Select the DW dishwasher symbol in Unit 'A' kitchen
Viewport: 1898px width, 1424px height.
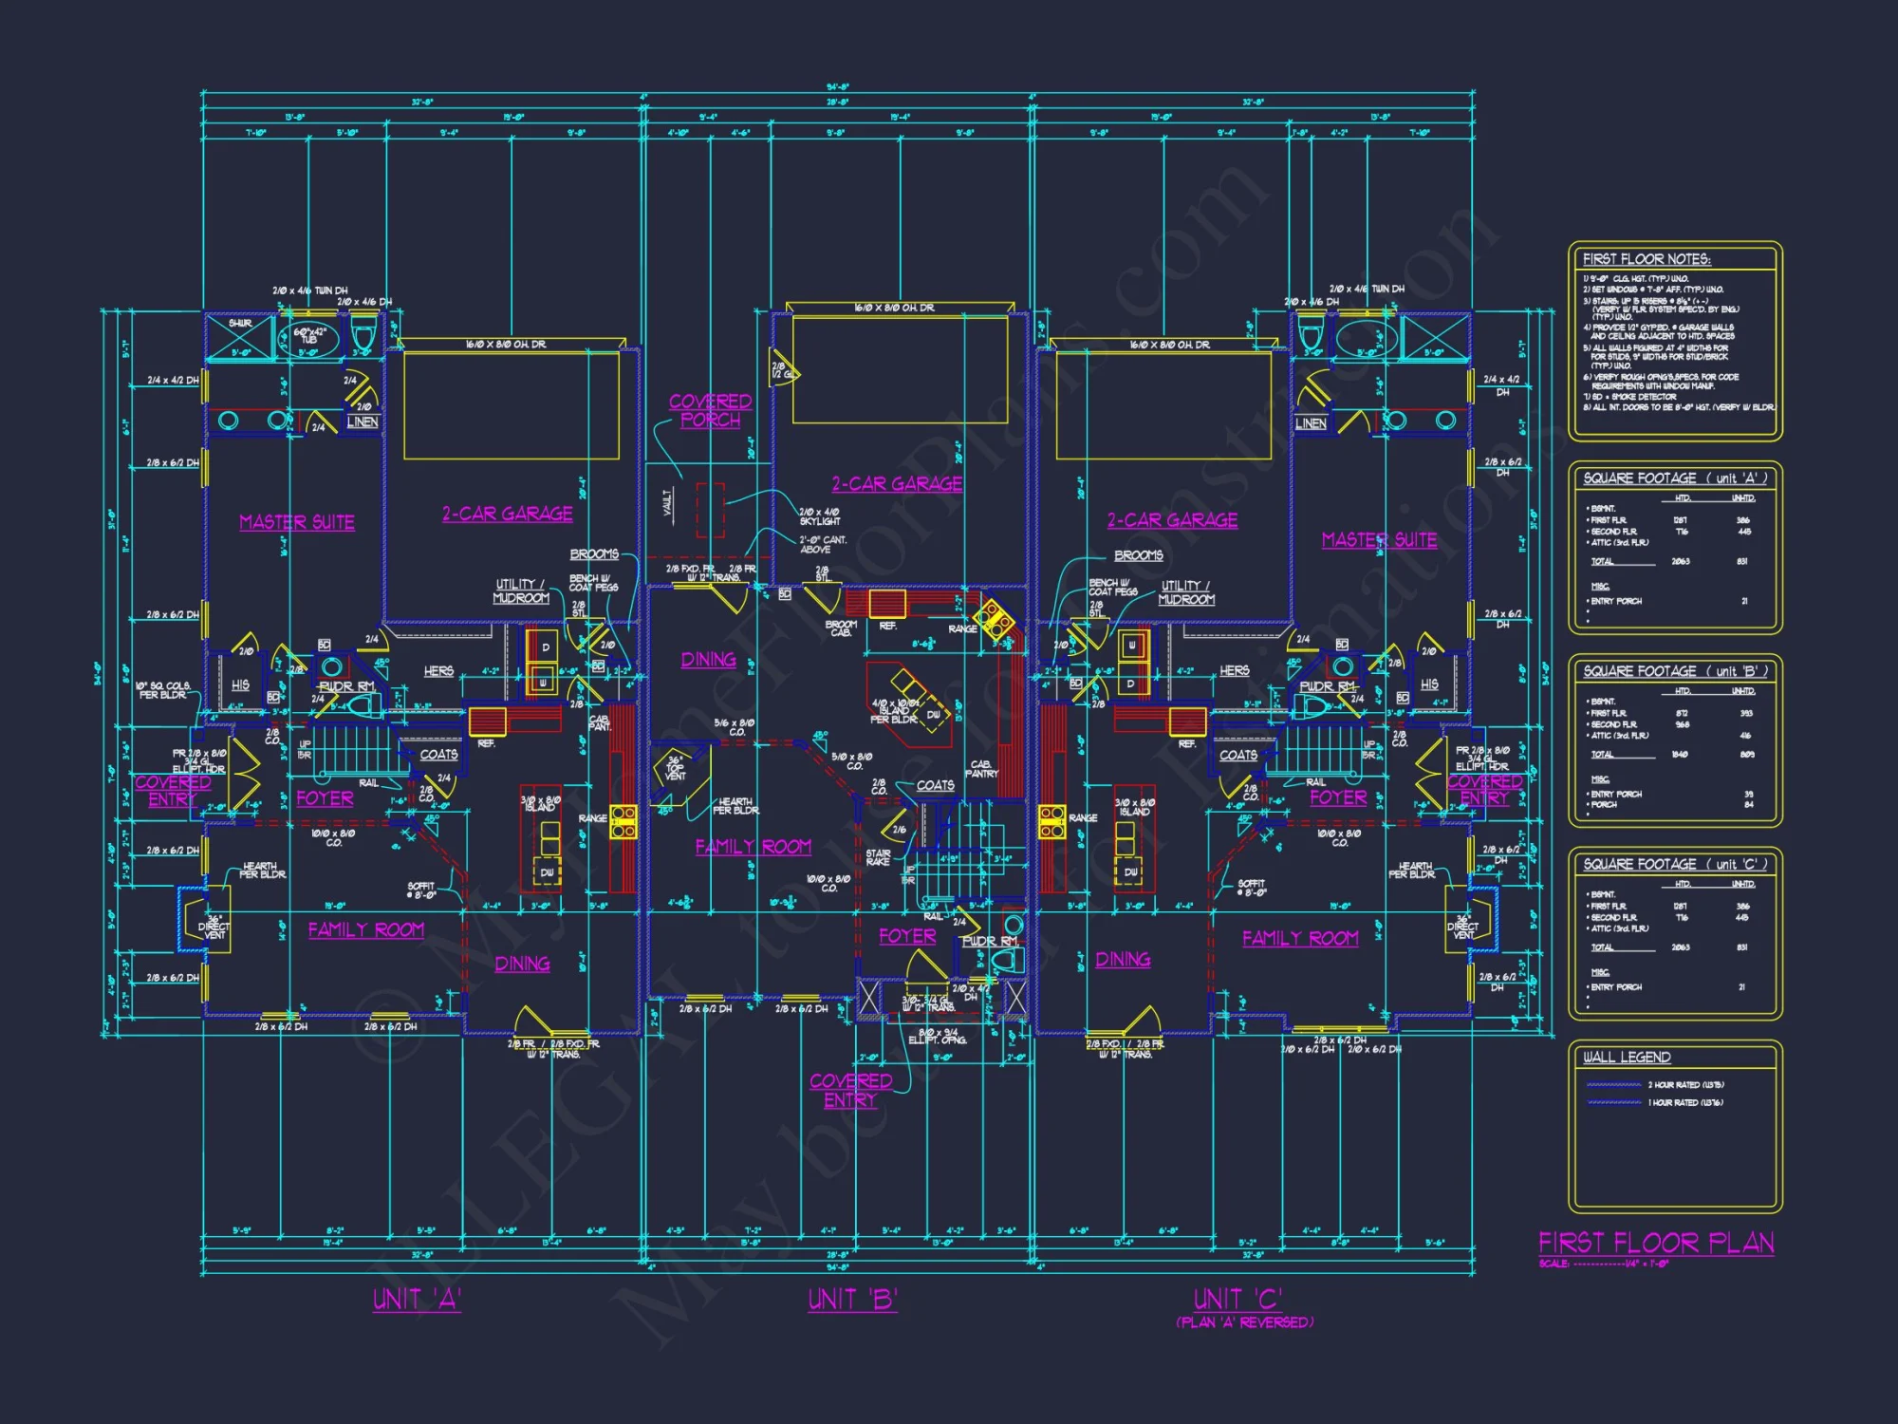coord(548,872)
